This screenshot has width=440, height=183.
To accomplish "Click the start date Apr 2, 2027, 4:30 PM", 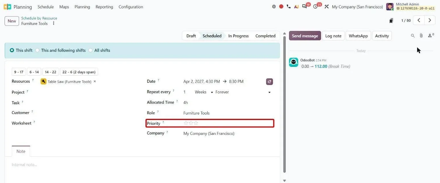I will point(202,82).
